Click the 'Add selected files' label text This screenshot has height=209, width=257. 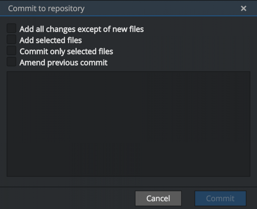point(51,40)
